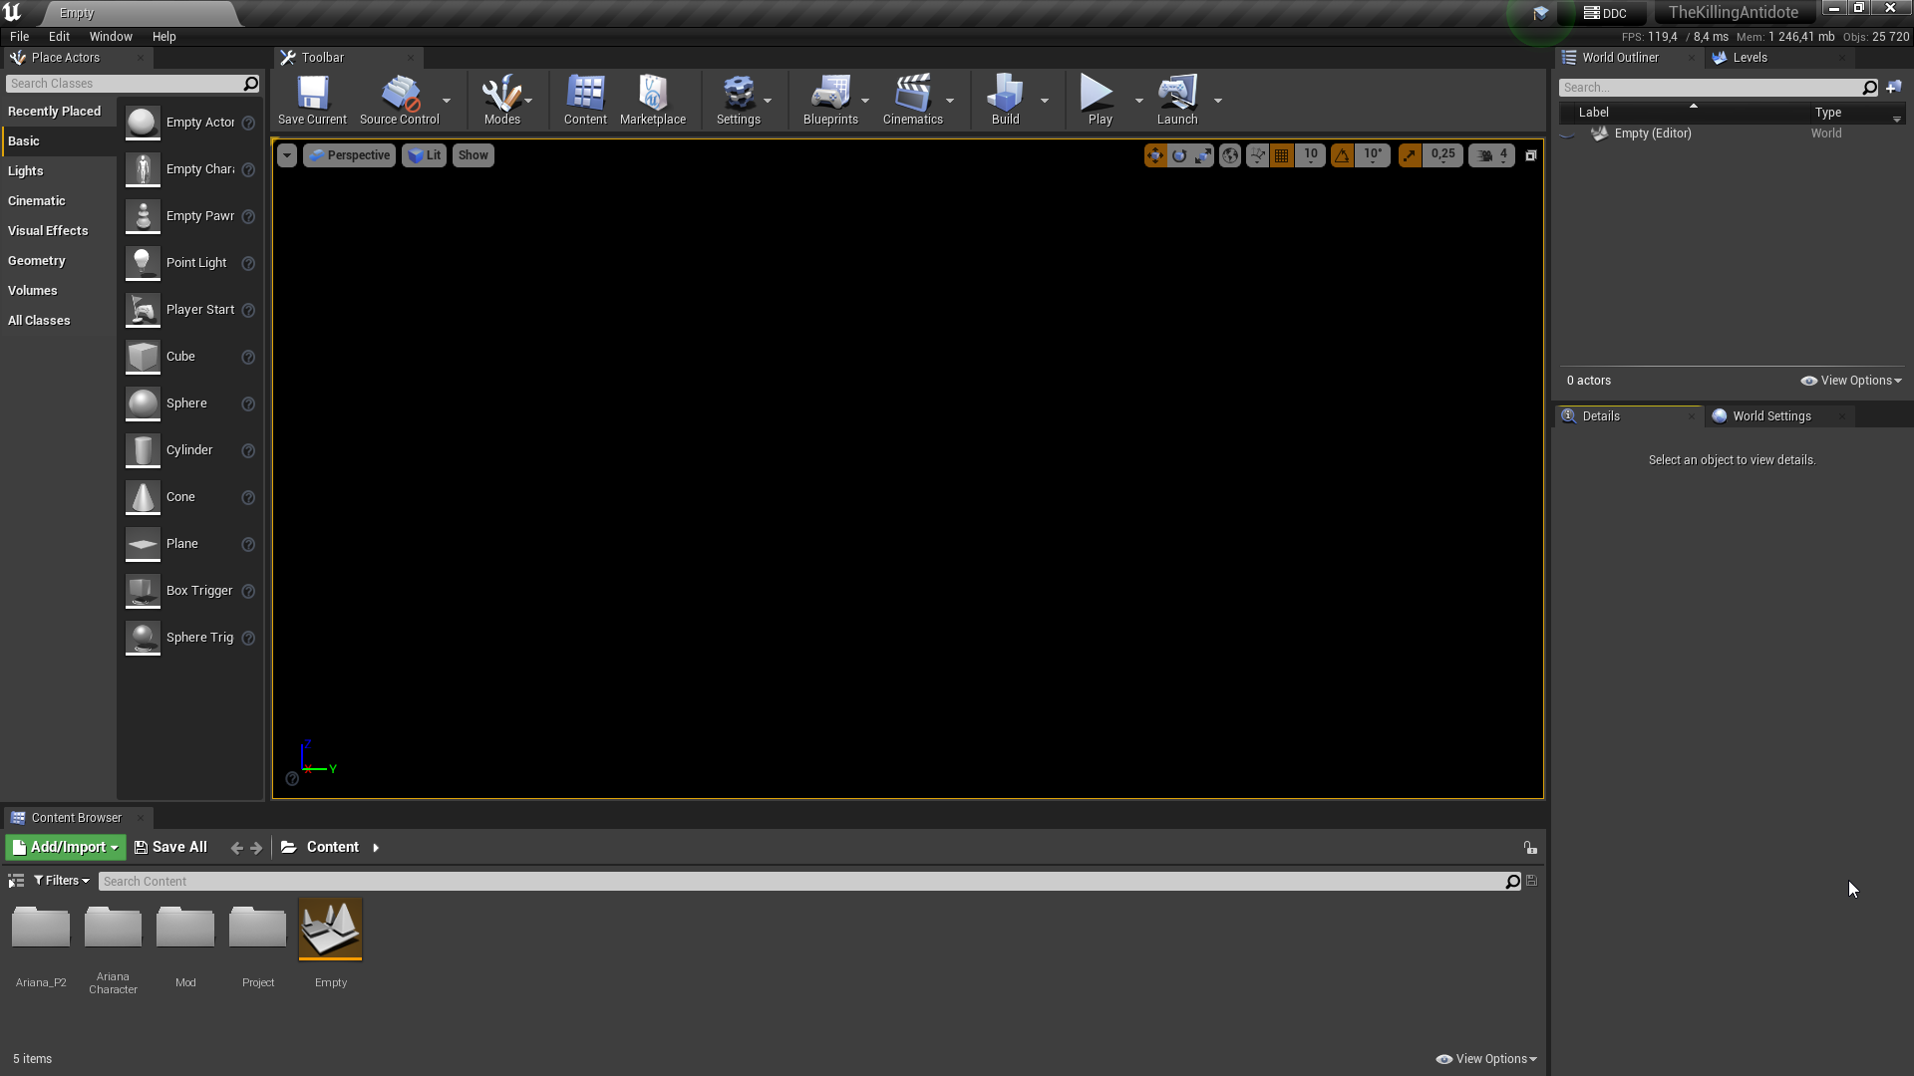Image resolution: width=1914 pixels, height=1076 pixels.
Task: Expand the Blueprints dropdown arrow
Action: 865,101
